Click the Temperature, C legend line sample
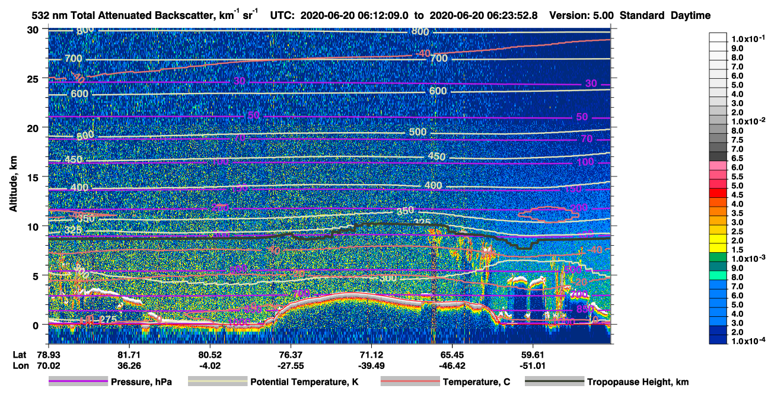771x395 pixels. pyautogui.click(x=410, y=382)
